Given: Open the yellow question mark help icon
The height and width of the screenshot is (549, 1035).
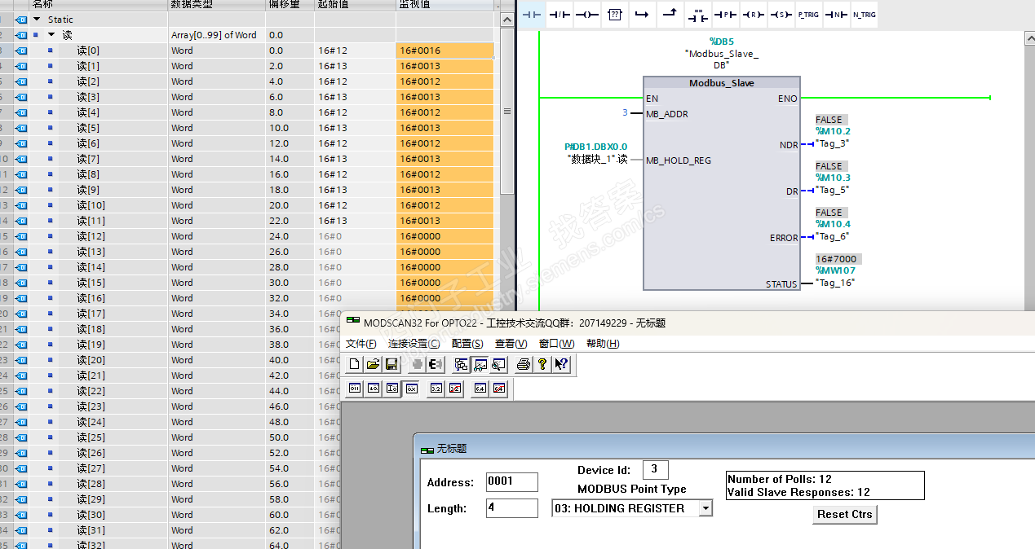Looking at the screenshot, I should point(542,364).
